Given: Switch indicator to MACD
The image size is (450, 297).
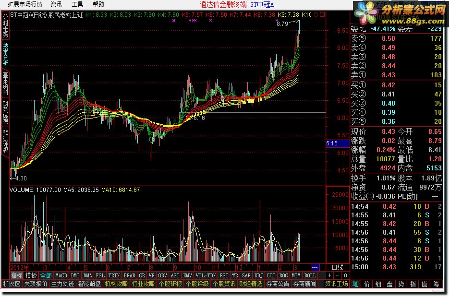Looking at the screenshot, I should pos(61,275).
